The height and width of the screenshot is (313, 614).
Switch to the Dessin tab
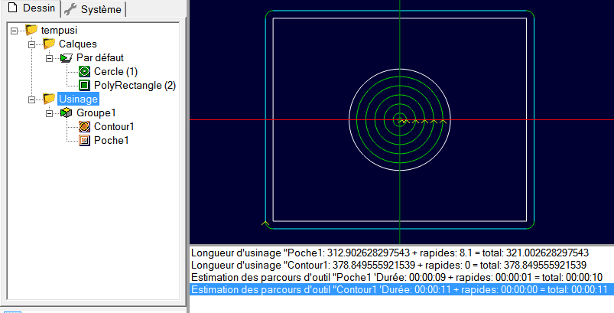(x=31, y=8)
